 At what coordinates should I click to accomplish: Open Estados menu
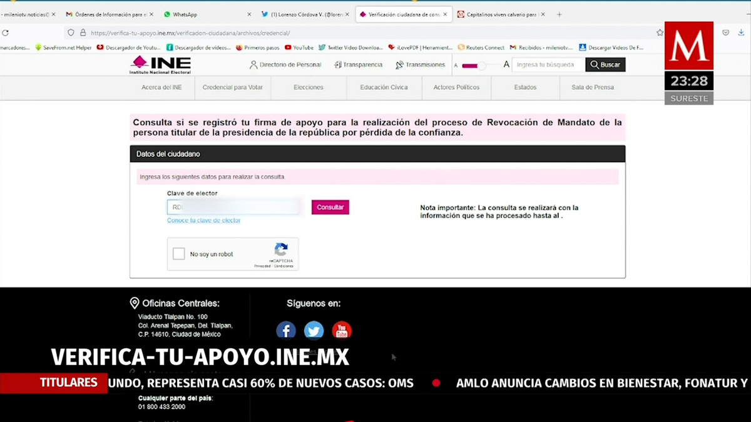click(525, 88)
